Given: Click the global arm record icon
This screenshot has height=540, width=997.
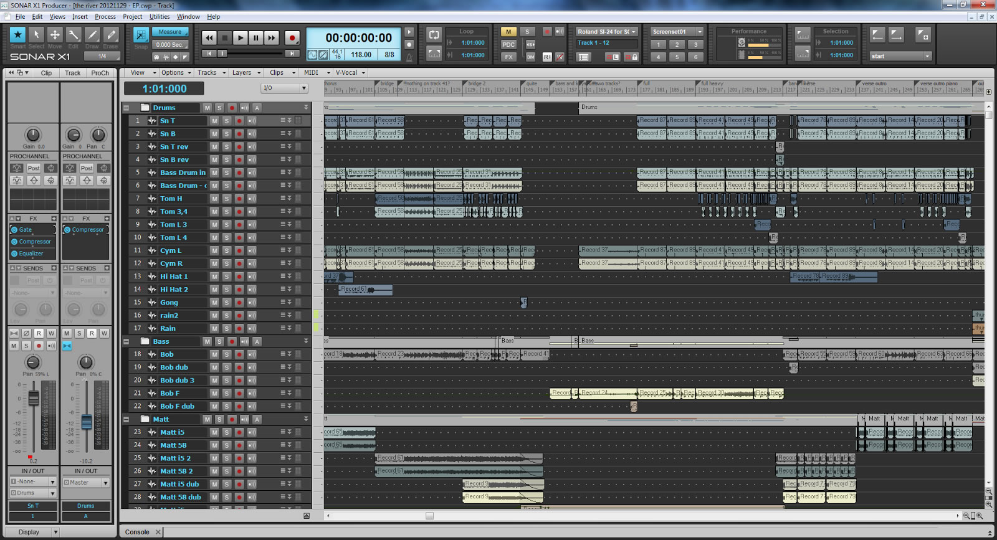Looking at the screenshot, I should pyautogui.click(x=547, y=32).
